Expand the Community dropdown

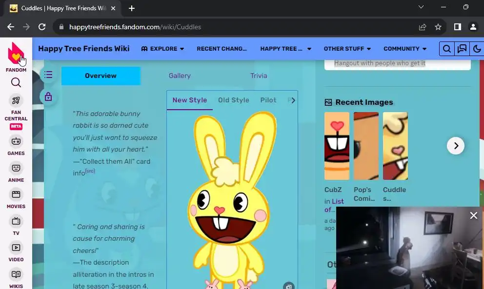tap(405, 49)
